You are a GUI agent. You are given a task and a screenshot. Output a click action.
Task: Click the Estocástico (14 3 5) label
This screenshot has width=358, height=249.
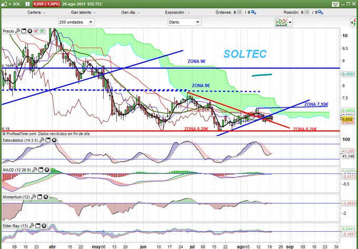point(21,140)
